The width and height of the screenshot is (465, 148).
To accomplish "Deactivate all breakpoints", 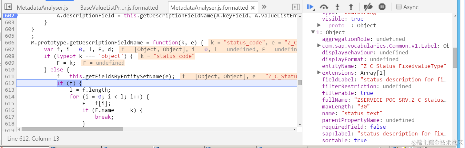I will pos(368,7).
